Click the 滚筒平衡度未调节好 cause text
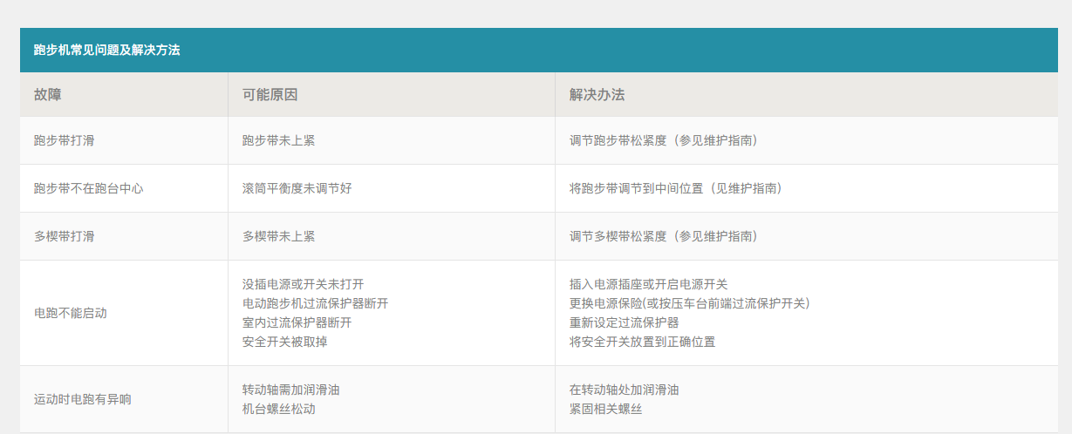Viewport: 1072px width, 434px height. tap(297, 188)
